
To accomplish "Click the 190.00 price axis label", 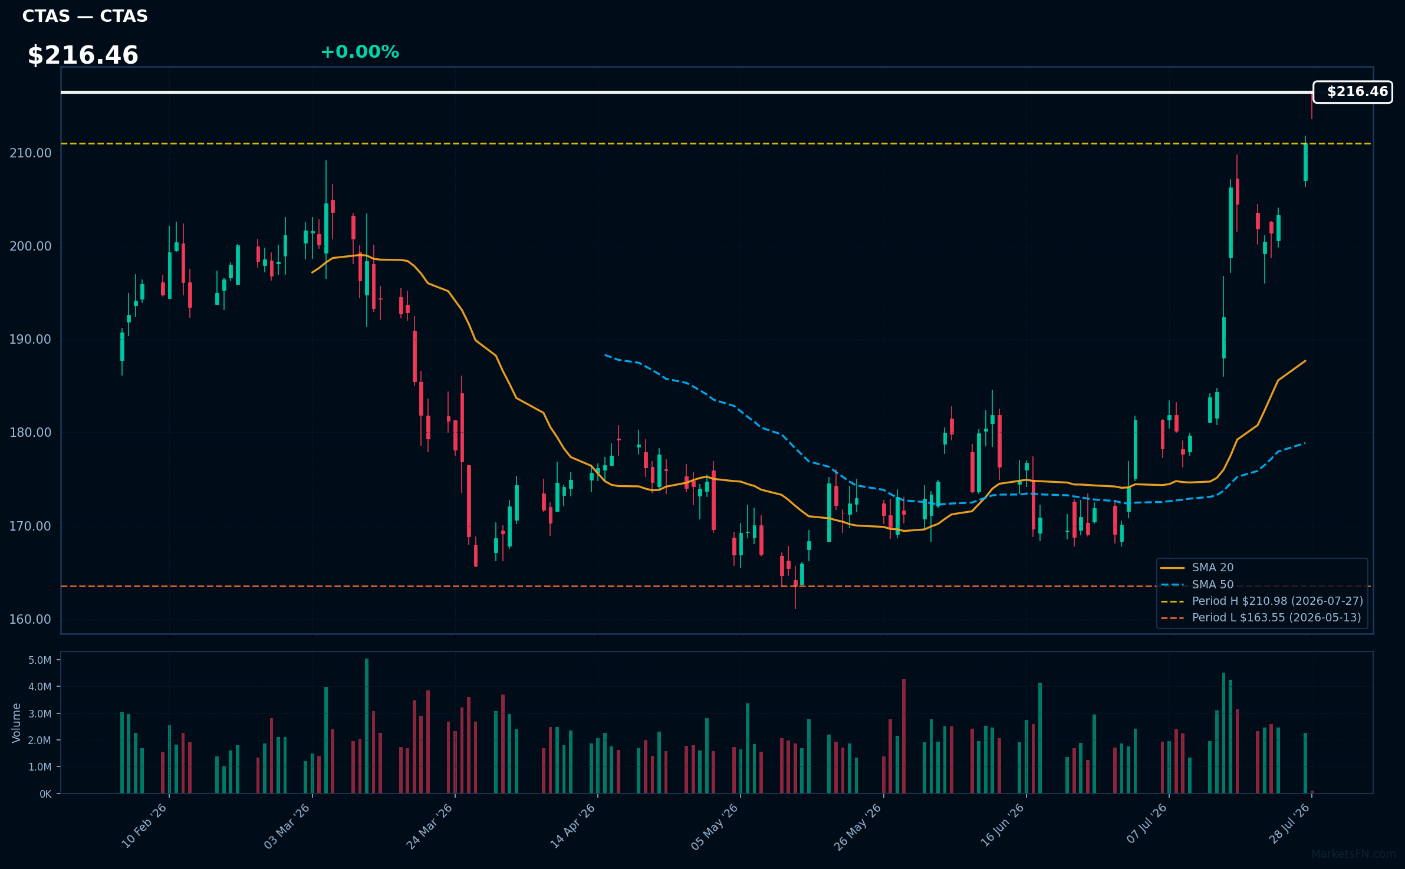I will tap(31, 340).
